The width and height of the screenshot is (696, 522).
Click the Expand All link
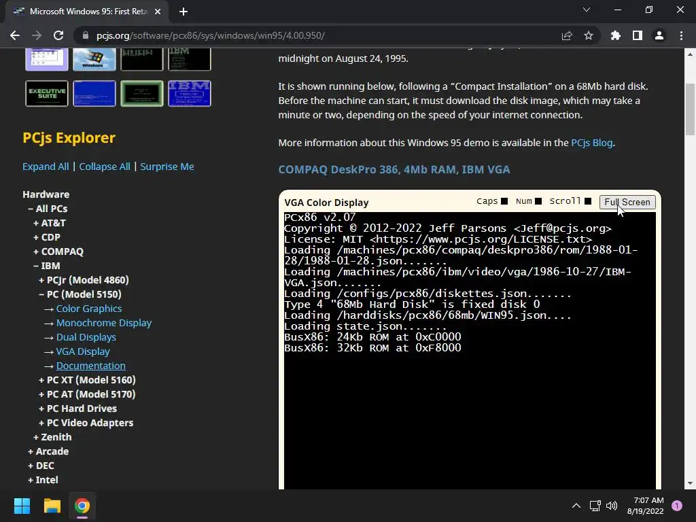click(46, 167)
